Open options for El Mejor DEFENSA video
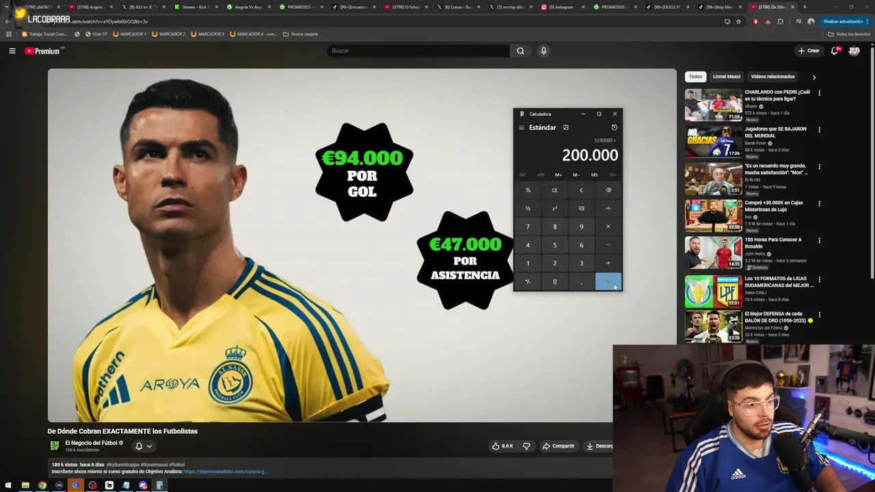 [819, 315]
